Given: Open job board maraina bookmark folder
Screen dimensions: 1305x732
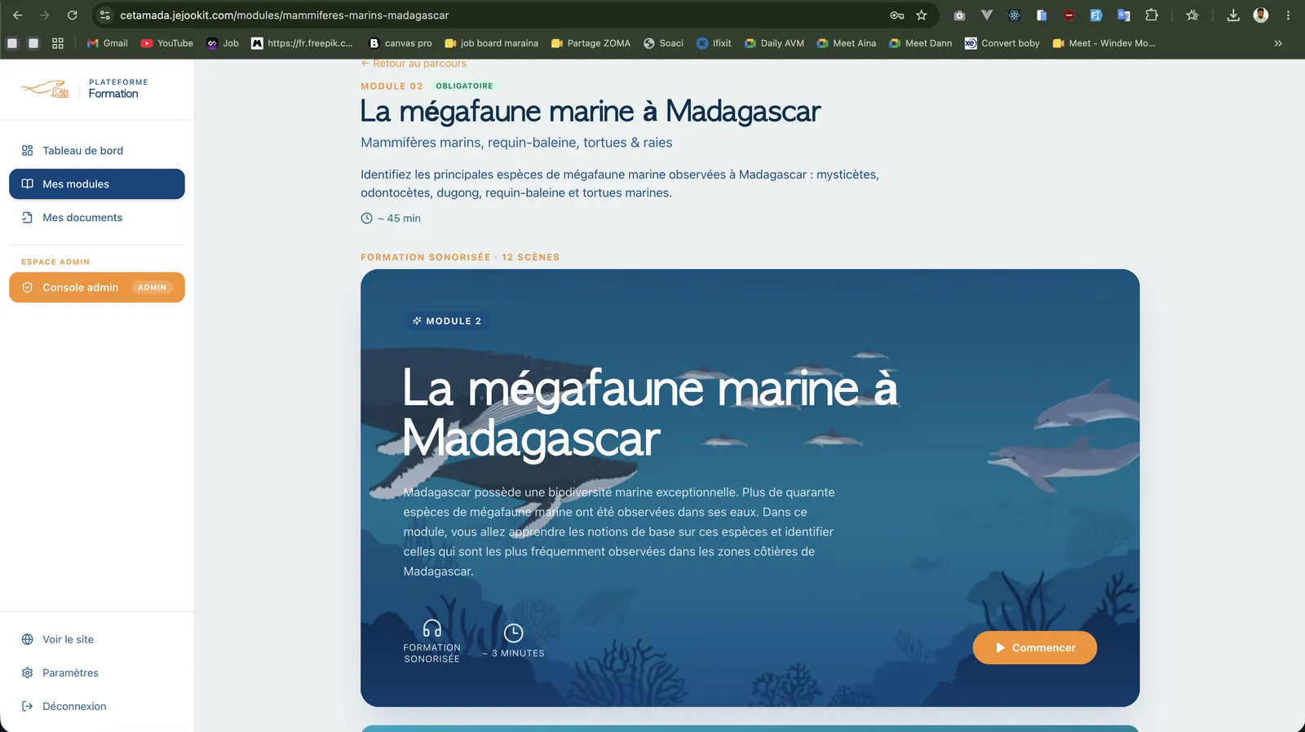Looking at the screenshot, I should coord(491,43).
